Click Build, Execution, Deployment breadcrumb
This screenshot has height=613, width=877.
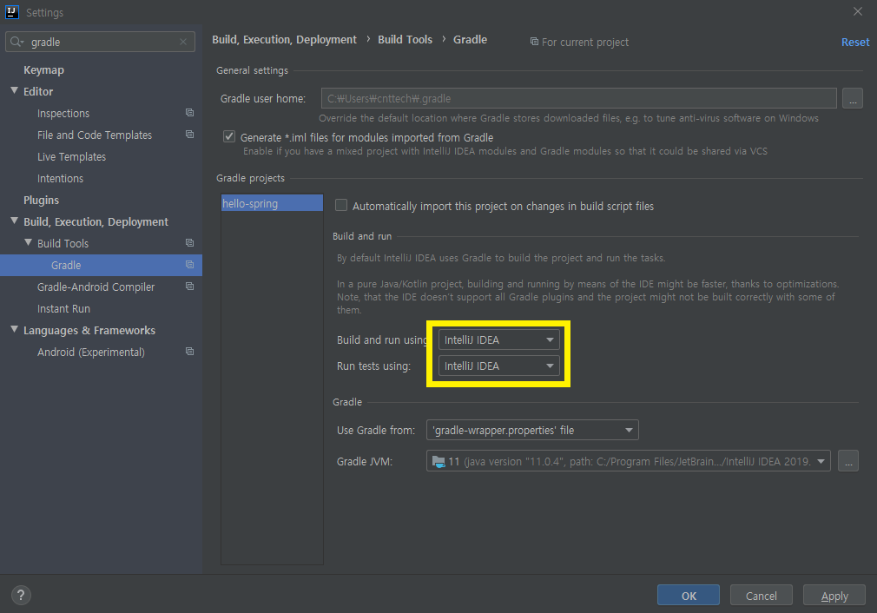[x=284, y=40]
